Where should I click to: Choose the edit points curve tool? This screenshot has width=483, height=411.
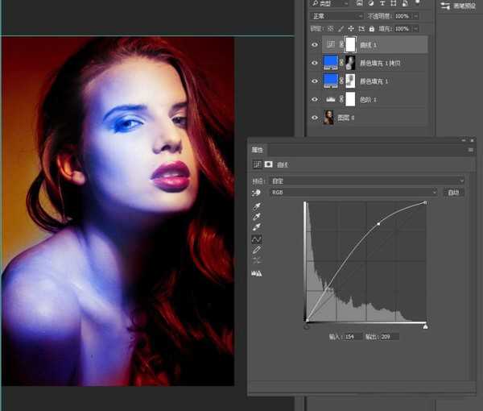pyautogui.click(x=257, y=239)
